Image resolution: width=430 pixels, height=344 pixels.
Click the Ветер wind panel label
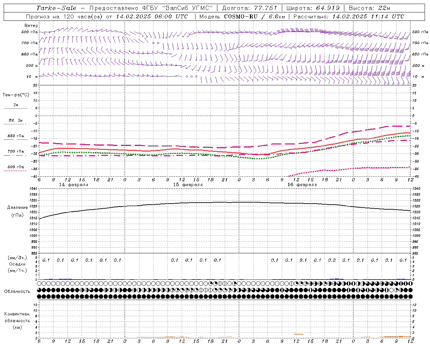pos(31,26)
